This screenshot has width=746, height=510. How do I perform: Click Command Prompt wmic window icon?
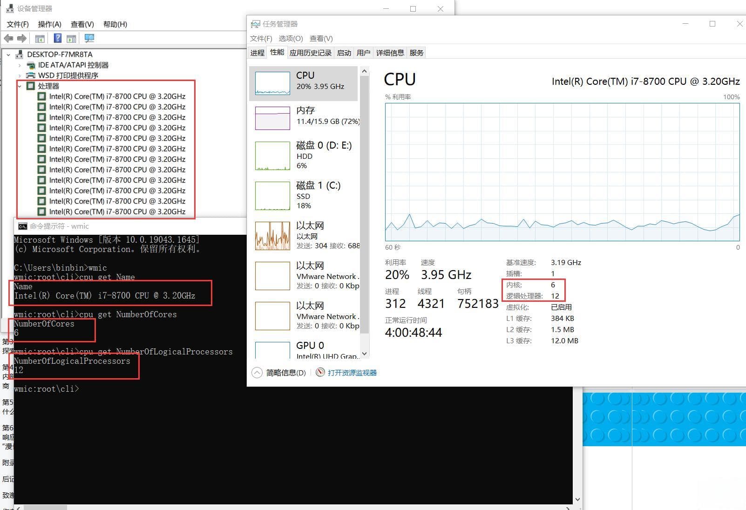click(x=22, y=226)
